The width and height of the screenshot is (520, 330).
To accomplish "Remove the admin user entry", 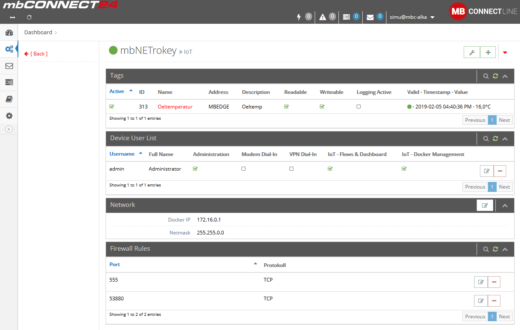I will pyautogui.click(x=500, y=171).
